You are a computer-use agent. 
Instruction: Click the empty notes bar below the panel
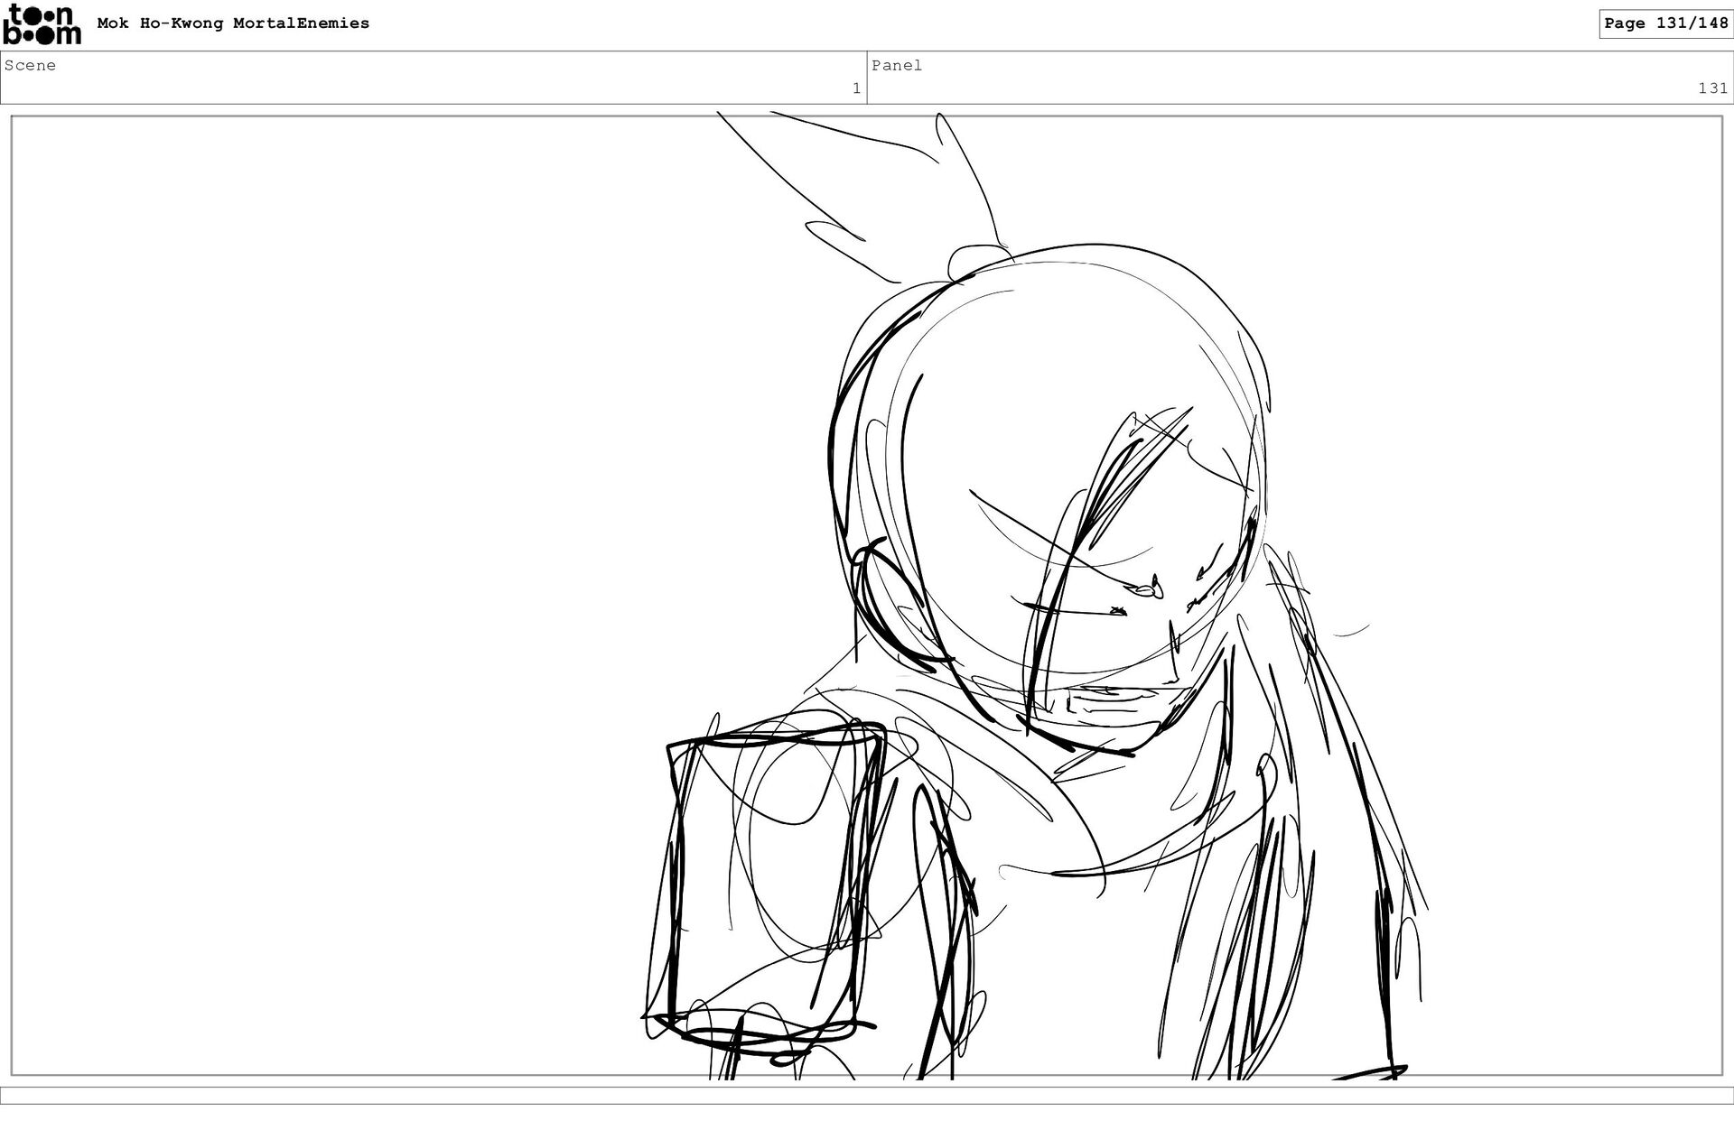click(x=867, y=1095)
